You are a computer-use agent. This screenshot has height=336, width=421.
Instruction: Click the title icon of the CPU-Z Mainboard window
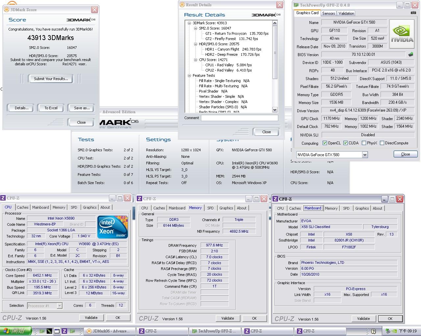tap(275, 199)
